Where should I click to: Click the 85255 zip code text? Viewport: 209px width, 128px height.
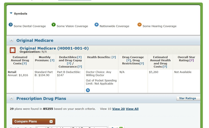coord(48,109)
